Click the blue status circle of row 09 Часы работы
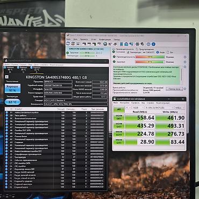199x199 pixels. point(7,116)
